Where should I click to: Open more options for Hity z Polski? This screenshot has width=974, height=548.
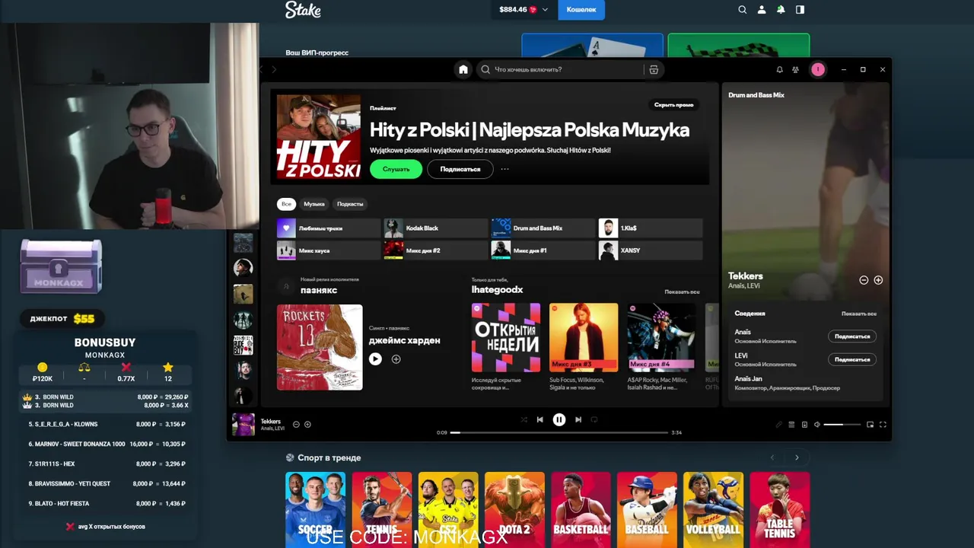[x=505, y=169]
